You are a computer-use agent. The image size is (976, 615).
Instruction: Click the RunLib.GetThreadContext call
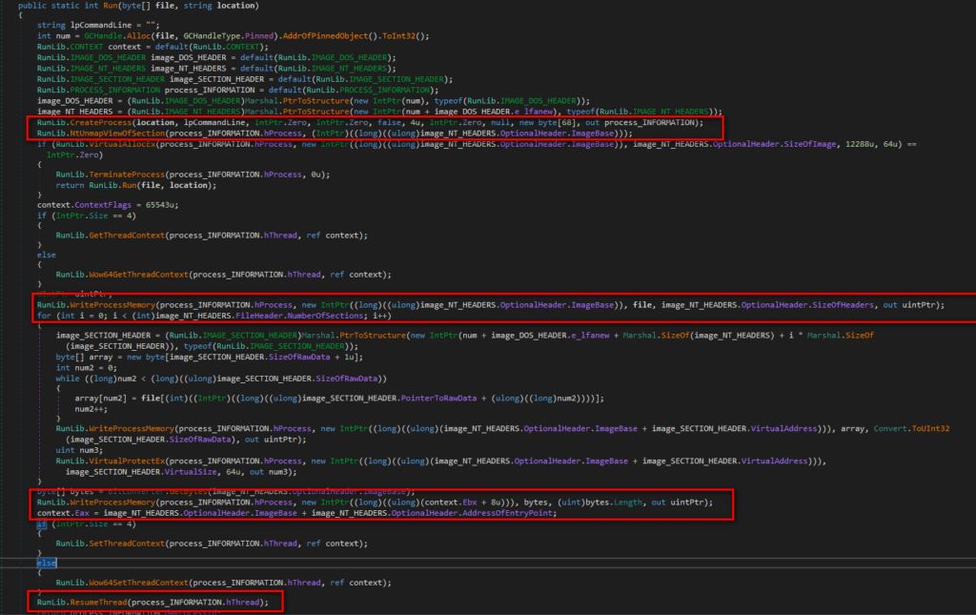[111, 236]
